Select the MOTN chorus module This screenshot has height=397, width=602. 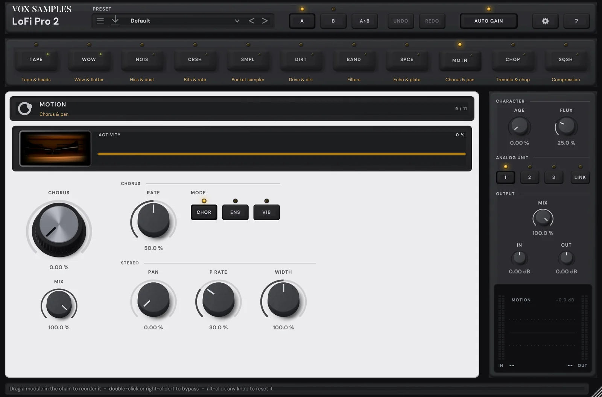460,60
